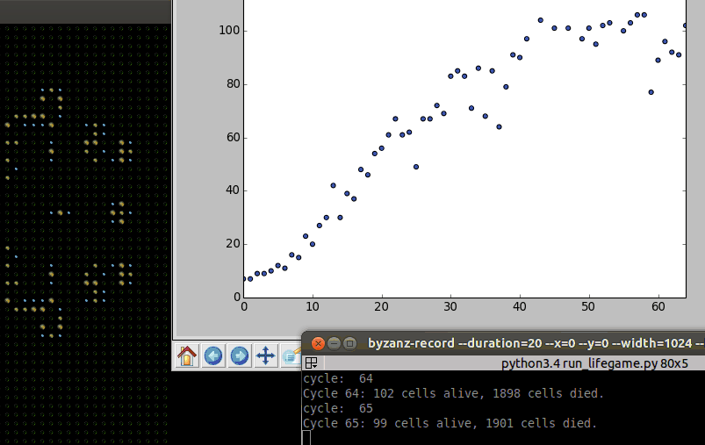Minimize the byzanz-record terminal window

(x=334, y=344)
